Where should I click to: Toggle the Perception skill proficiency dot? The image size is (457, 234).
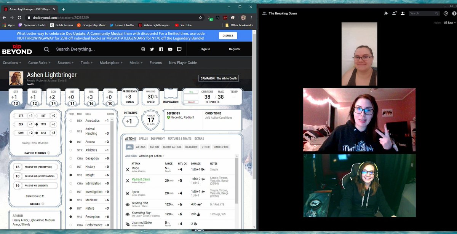[x=71, y=217]
